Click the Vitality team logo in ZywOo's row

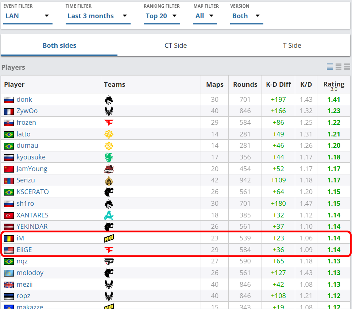(109, 111)
